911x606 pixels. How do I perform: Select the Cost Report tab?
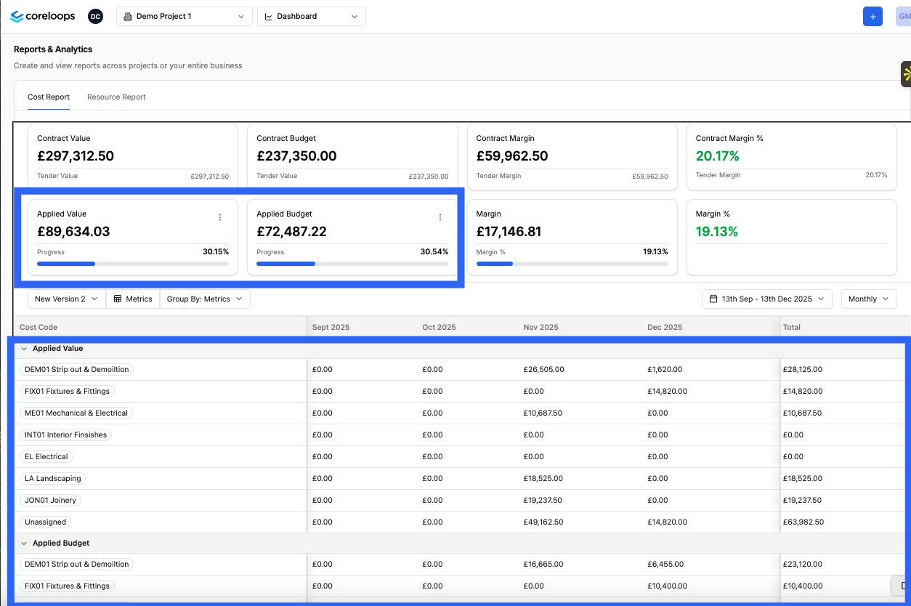point(49,97)
